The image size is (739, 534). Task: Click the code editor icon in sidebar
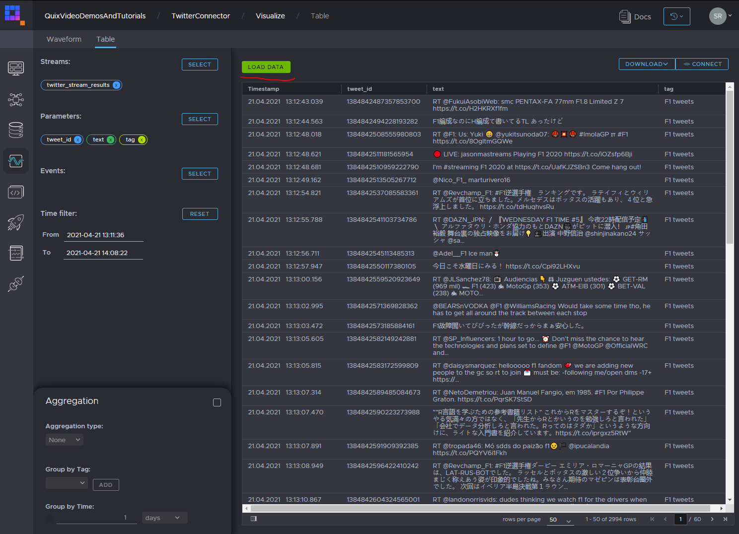click(x=16, y=192)
